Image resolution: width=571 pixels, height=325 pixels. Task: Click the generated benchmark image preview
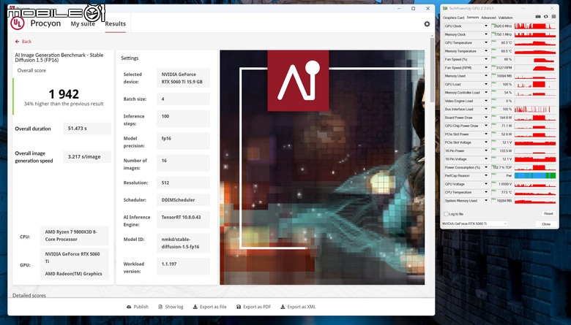point(322,167)
